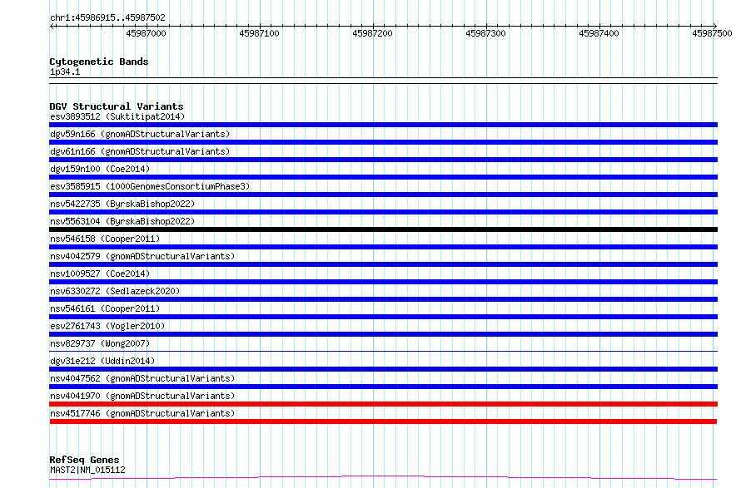Click the nsv1009527 (Coe2014) label
The width and height of the screenshot is (741, 488).
100,274
